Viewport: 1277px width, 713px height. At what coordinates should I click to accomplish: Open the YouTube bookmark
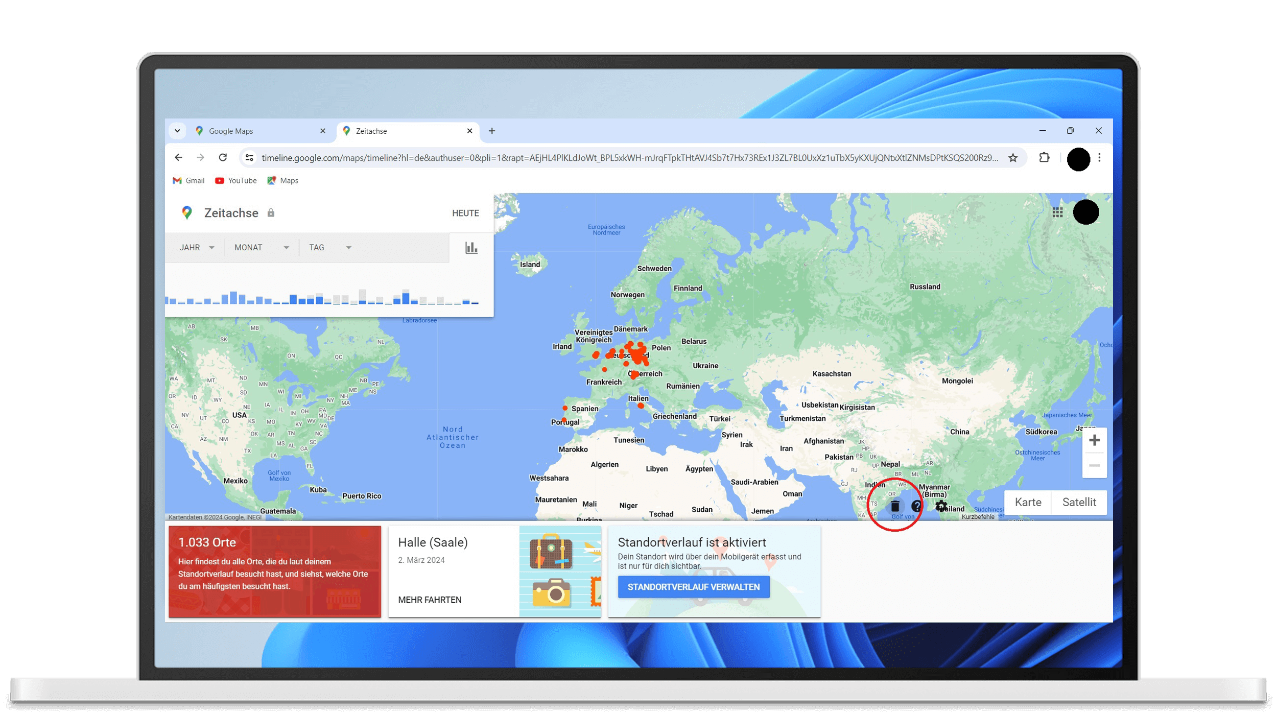pos(236,181)
